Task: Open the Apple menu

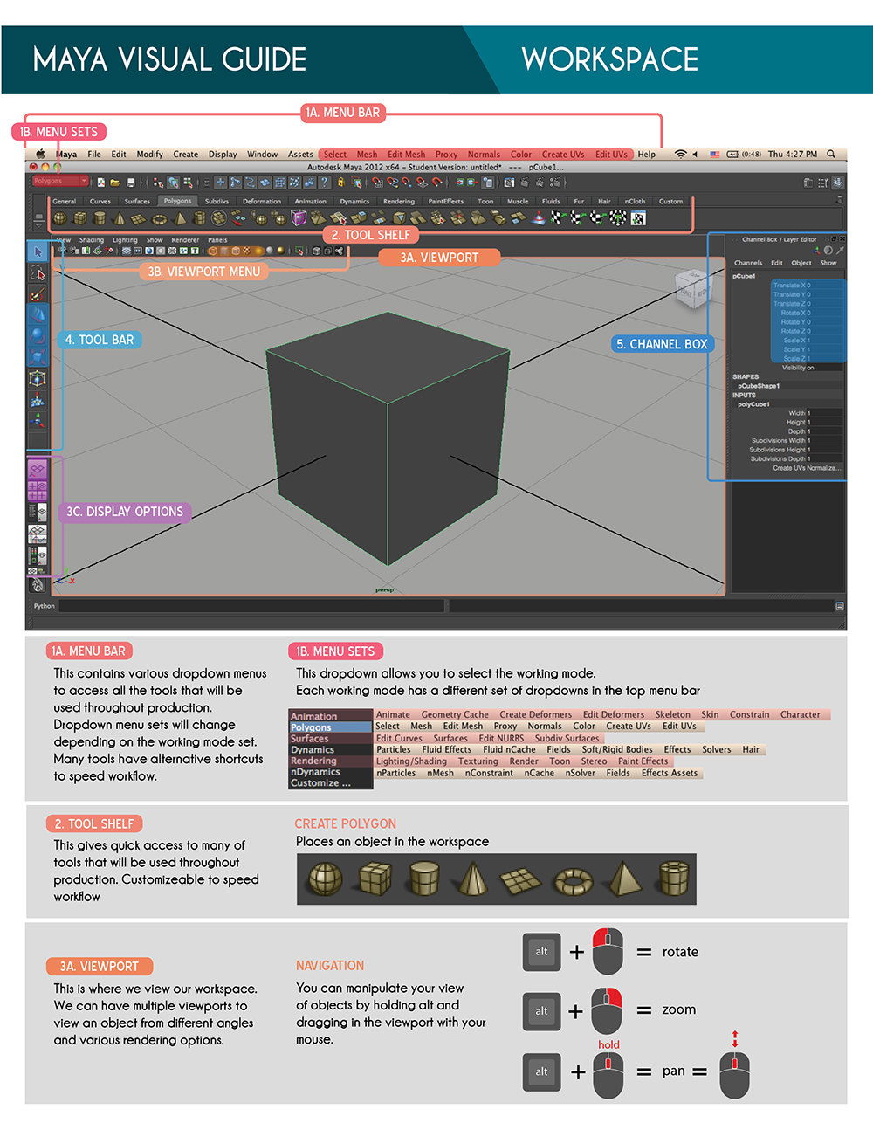Action: (41, 155)
